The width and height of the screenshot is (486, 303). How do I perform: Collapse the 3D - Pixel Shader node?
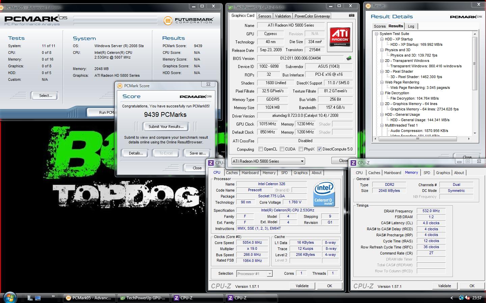(382, 71)
